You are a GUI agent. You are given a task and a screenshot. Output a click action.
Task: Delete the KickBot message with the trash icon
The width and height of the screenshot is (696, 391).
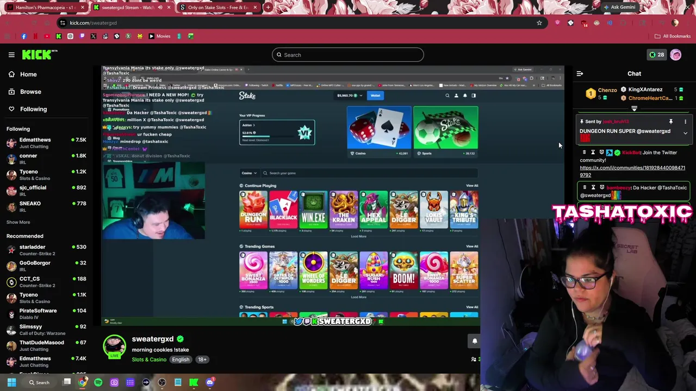[584, 153]
